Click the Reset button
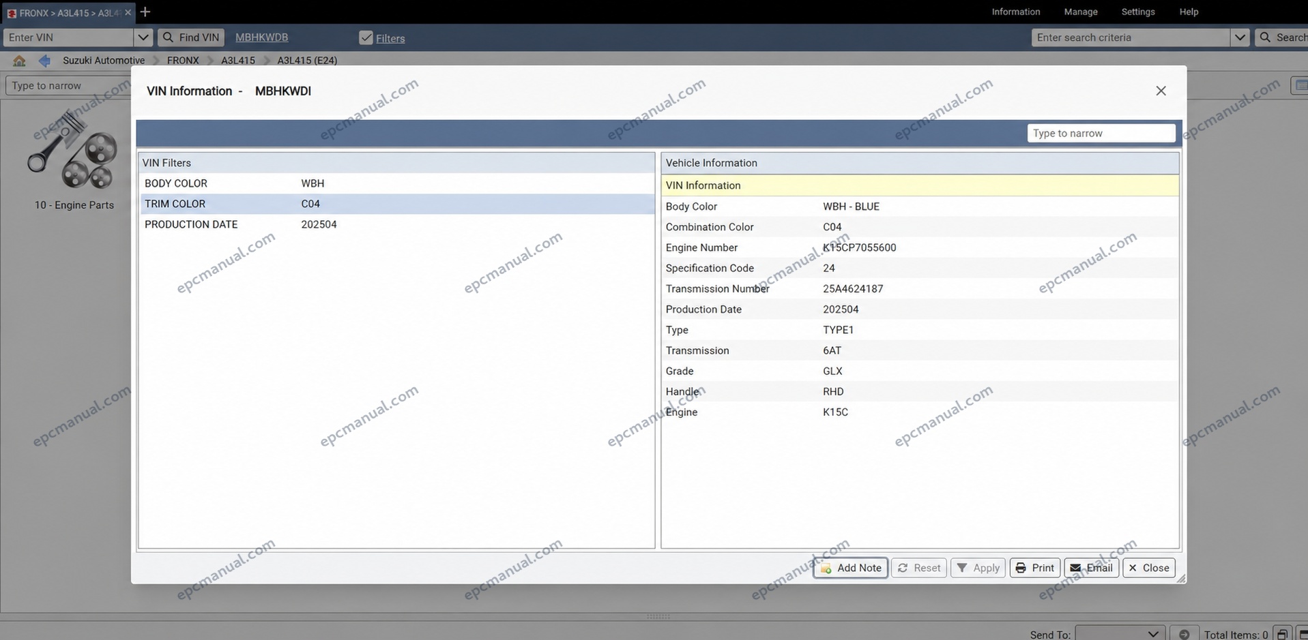The image size is (1308, 640). pos(918,568)
